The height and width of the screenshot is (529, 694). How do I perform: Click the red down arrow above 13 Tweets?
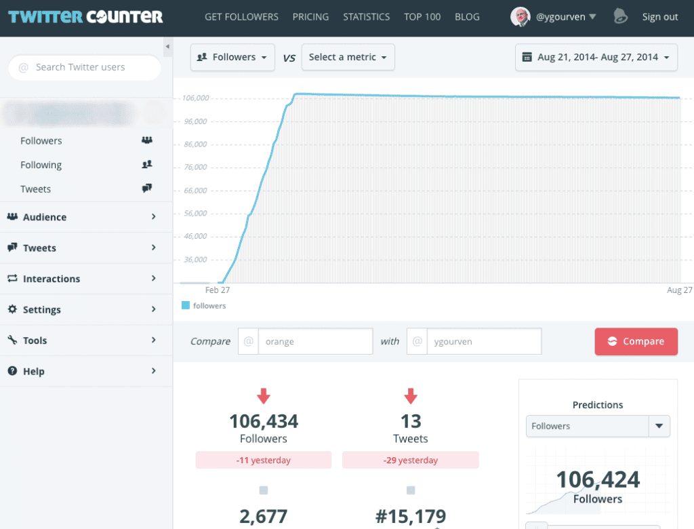coord(411,395)
